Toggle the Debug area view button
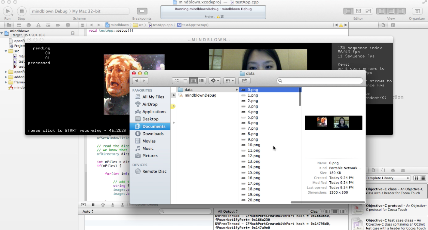The height and width of the screenshot is (230, 428). click(391, 11)
